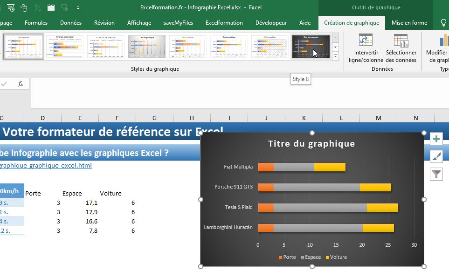Viewport: 449px width, 277px height.
Task: Select the first chart style preview
Action: (24, 46)
